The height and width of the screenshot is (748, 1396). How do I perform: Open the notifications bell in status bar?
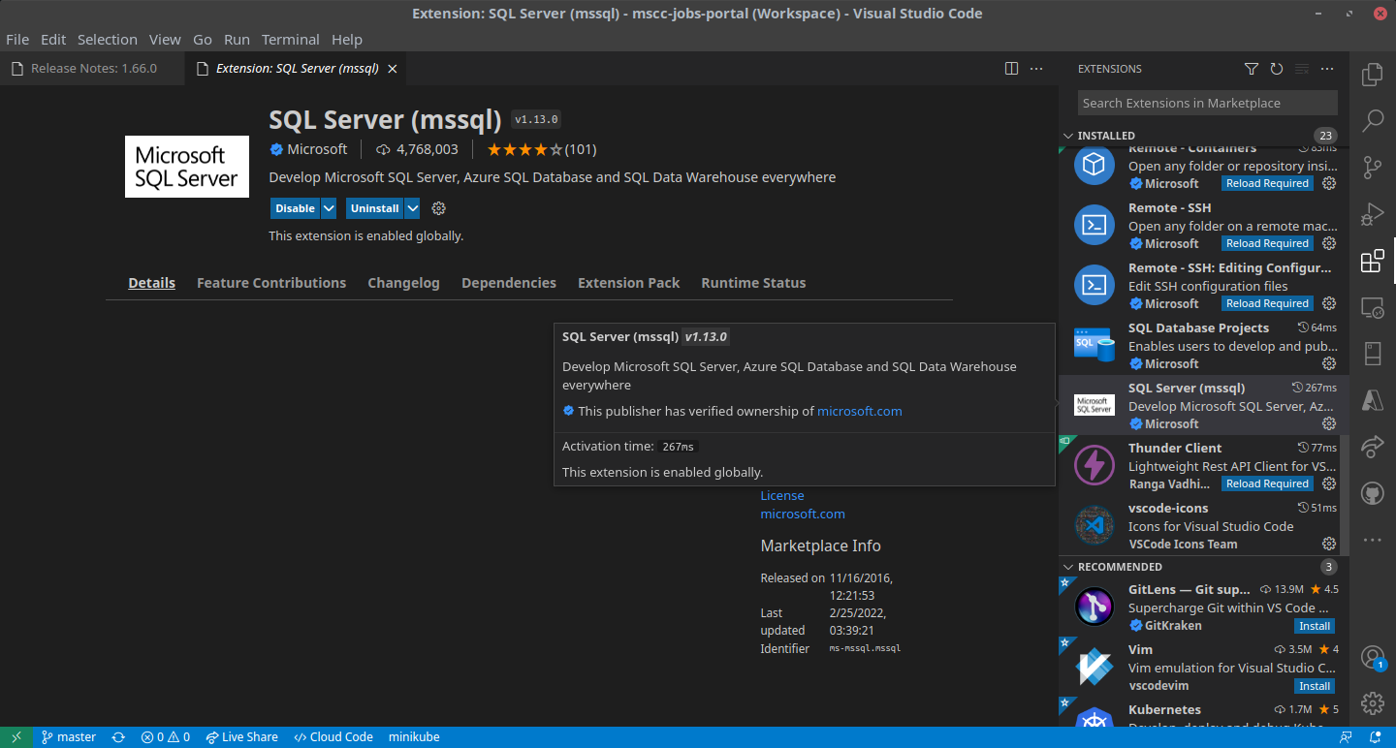click(1376, 737)
